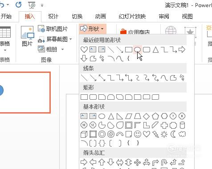Viewport: 212px width, 169px height.
Task: Click the 相册 Photo Album button
Action: 48,49
